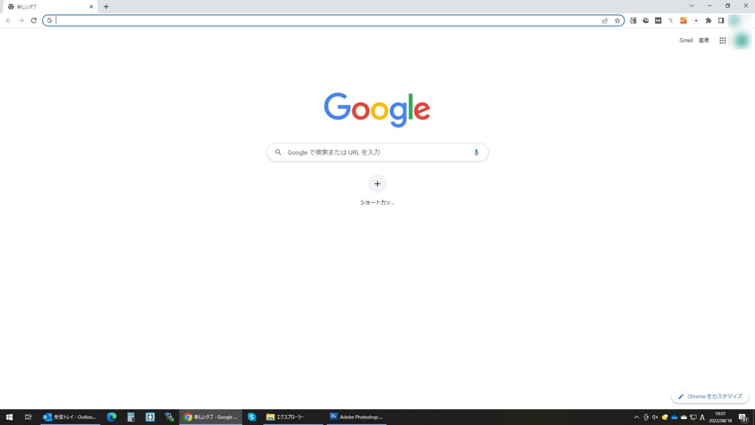Toggle the IME input mode A indicator

[x=702, y=417]
